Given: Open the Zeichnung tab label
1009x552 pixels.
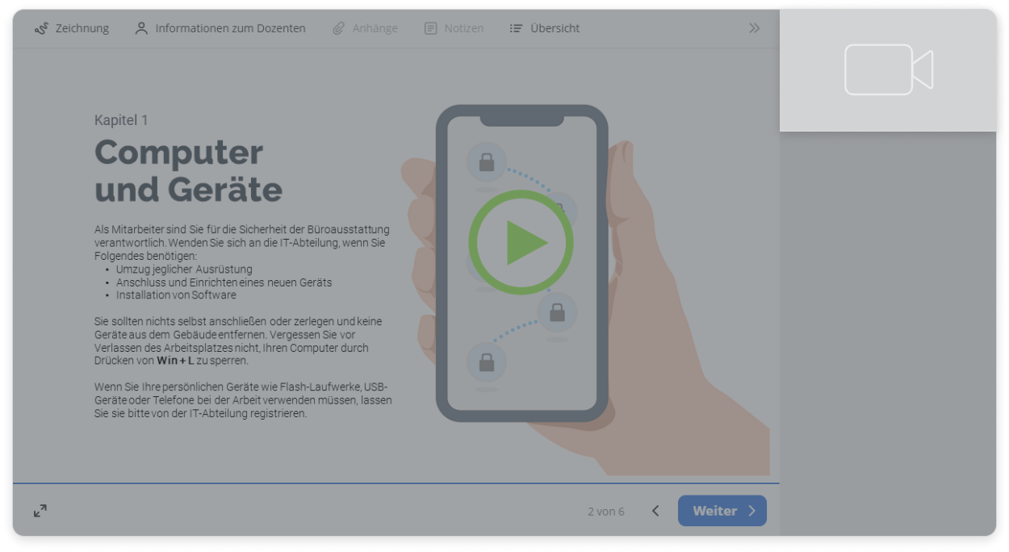Looking at the screenshot, I should 82,28.
